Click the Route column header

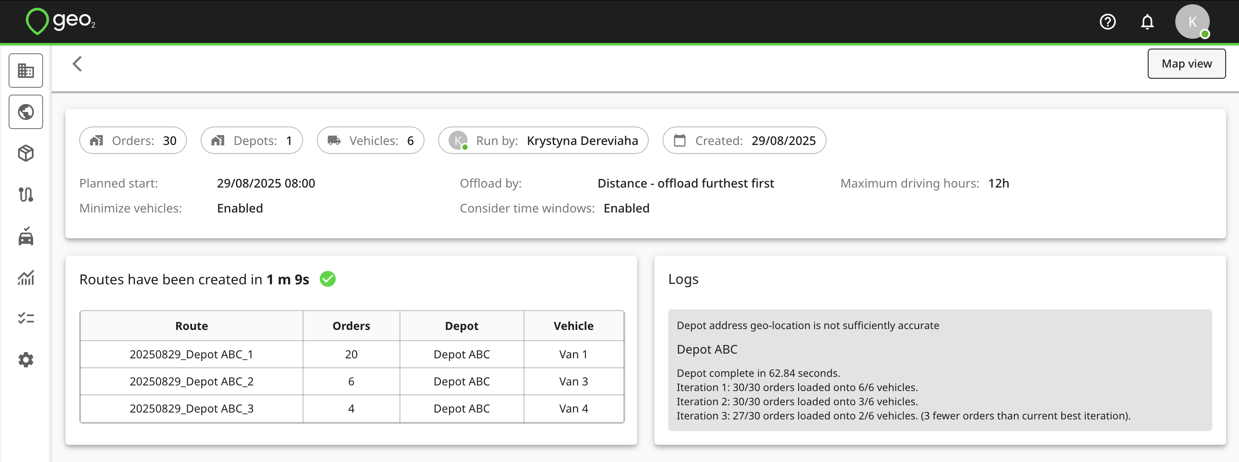[192, 326]
